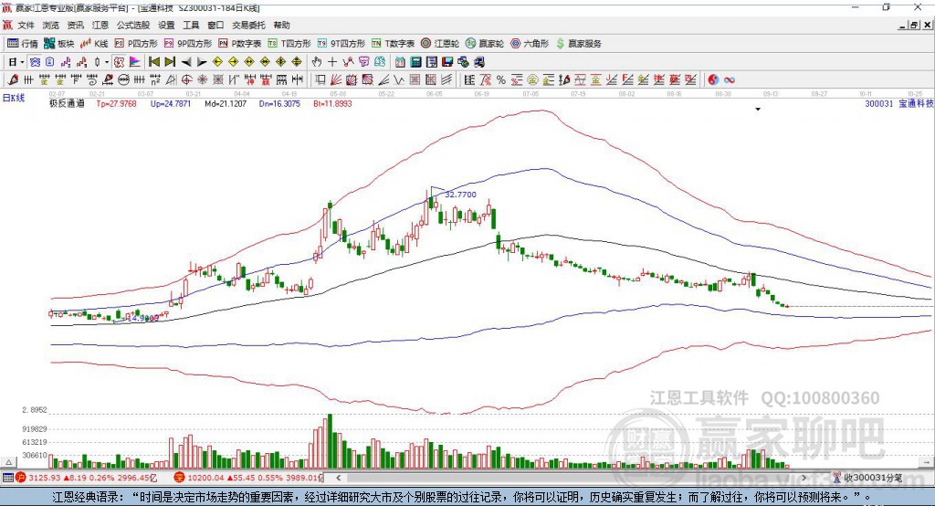
Task: Expand the 日 period dropdown arrow
Action: [22, 62]
